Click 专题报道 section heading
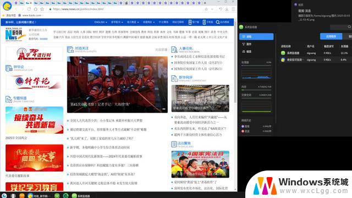The height and width of the screenshot is (198, 352). [20, 98]
